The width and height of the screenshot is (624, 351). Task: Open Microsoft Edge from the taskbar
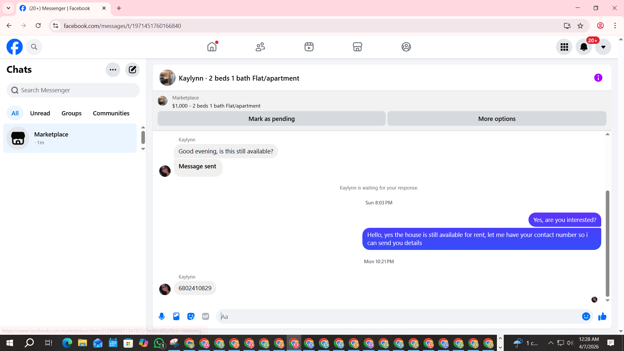click(67, 343)
